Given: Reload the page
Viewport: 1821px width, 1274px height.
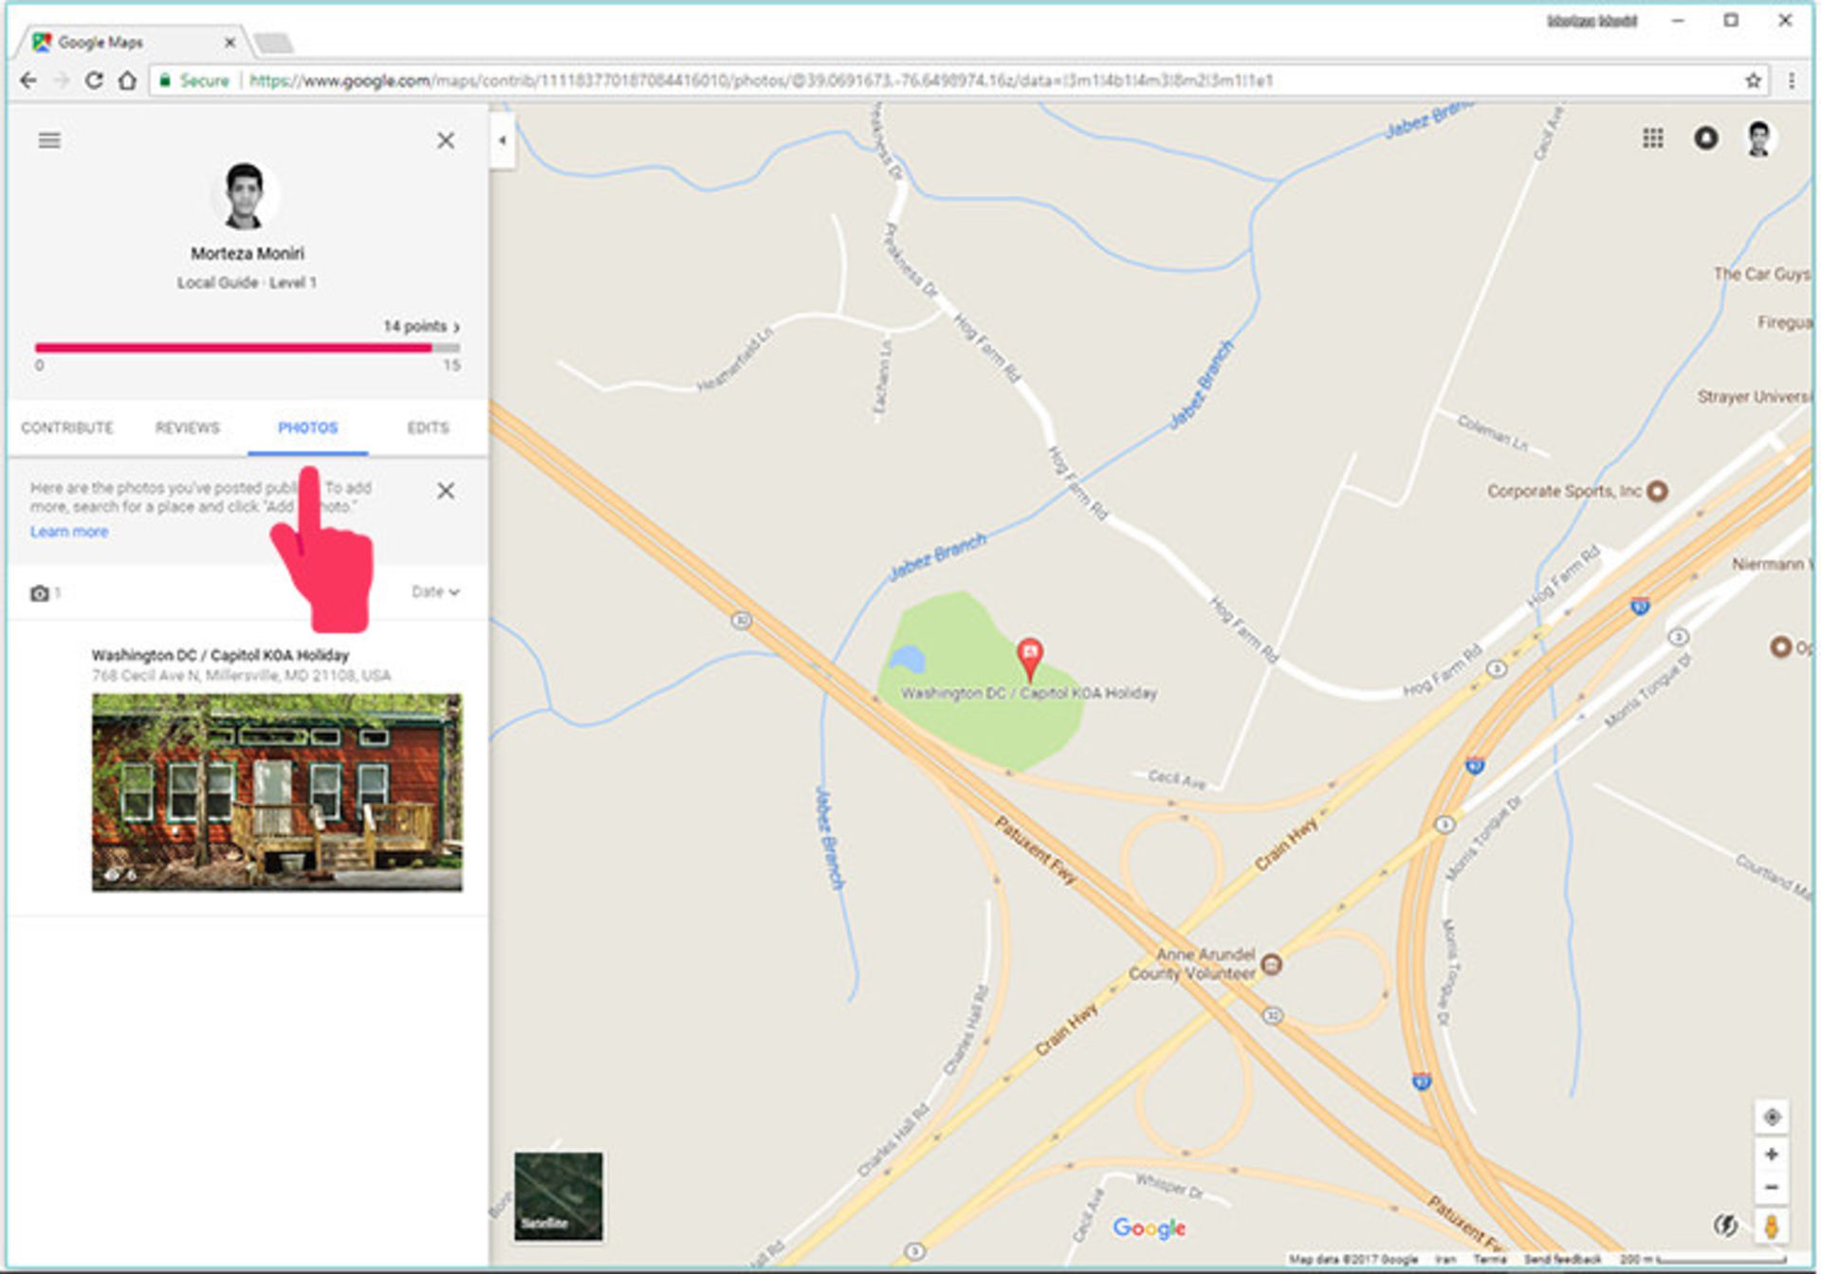Looking at the screenshot, I should [93, 81].
